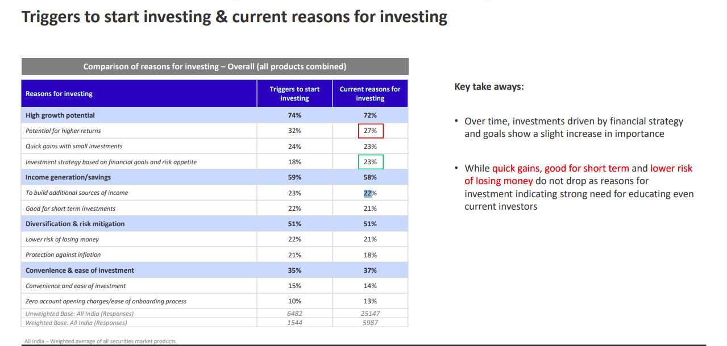Click the weighted base value 1544

[x=294, y=323]
